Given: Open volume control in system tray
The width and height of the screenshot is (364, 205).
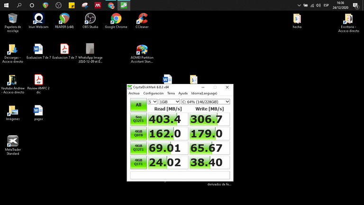Looking at the screenshot, I should (x=318, y=5).
